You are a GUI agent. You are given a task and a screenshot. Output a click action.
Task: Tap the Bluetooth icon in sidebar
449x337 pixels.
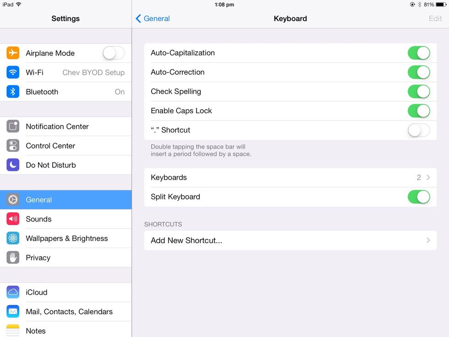[13, 92]
